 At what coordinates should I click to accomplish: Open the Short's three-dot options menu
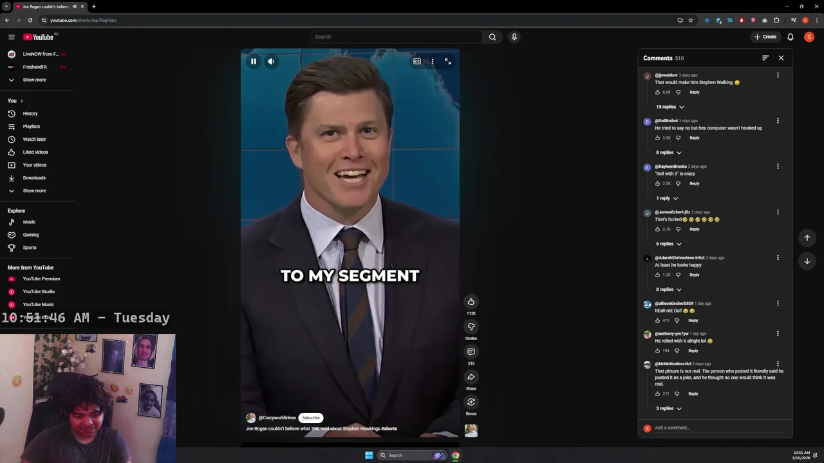pos(432,62)
